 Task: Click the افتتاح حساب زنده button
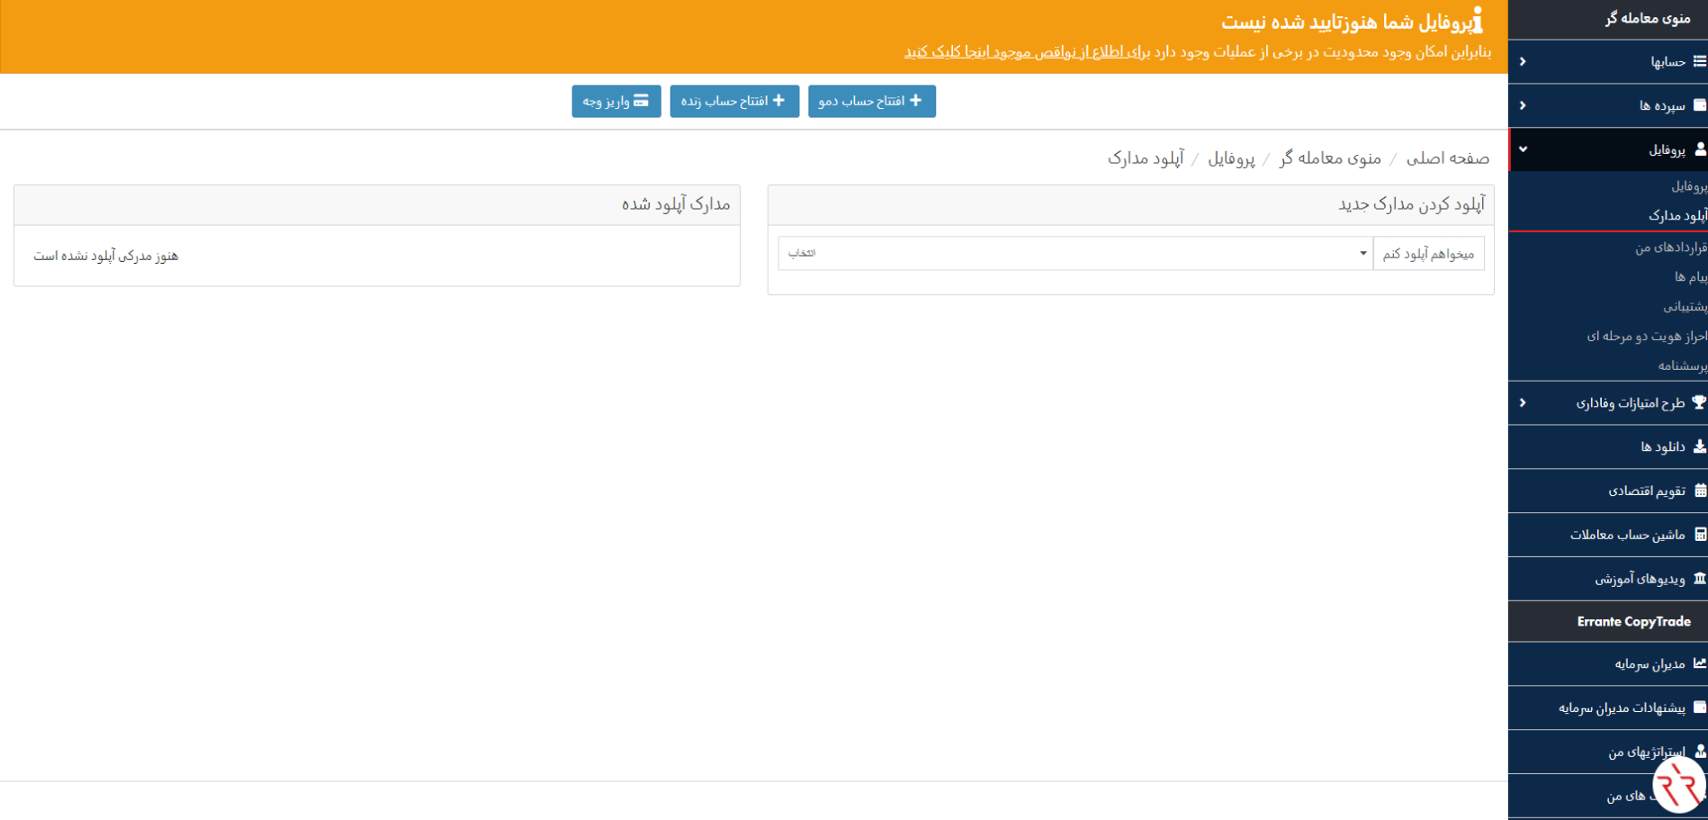734,101
